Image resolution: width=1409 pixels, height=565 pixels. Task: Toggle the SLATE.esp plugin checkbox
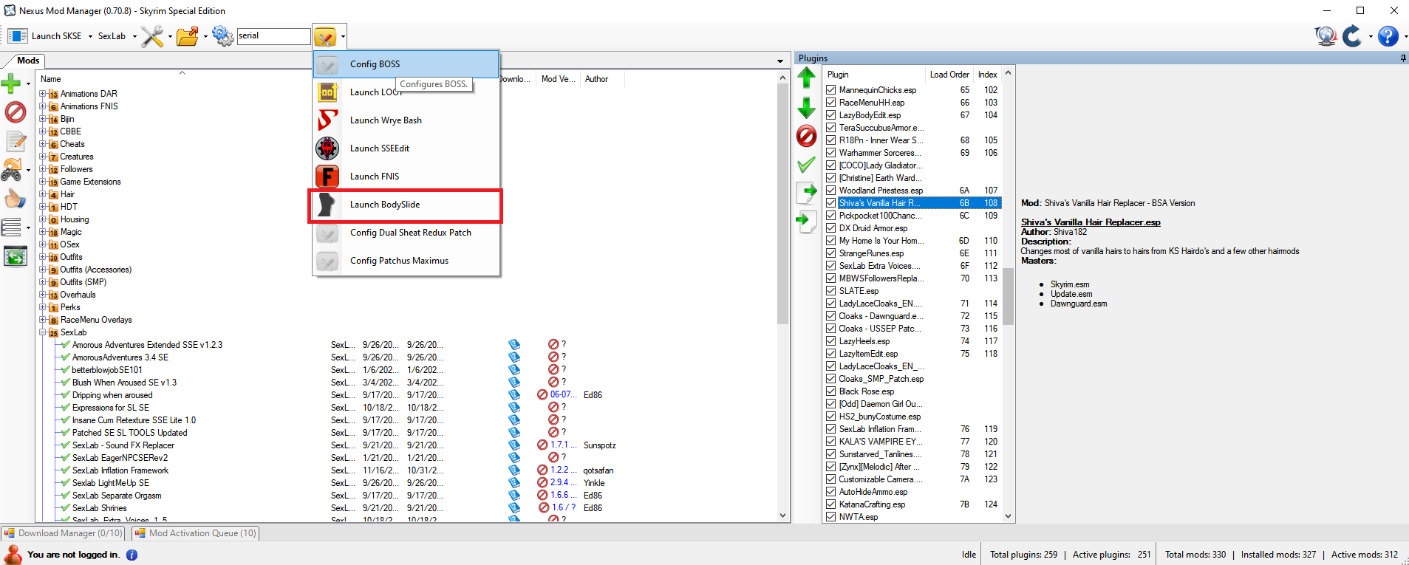click(831, 291)
